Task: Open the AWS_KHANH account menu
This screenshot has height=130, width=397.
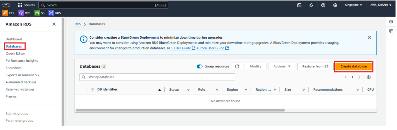Action: point(381,5)
